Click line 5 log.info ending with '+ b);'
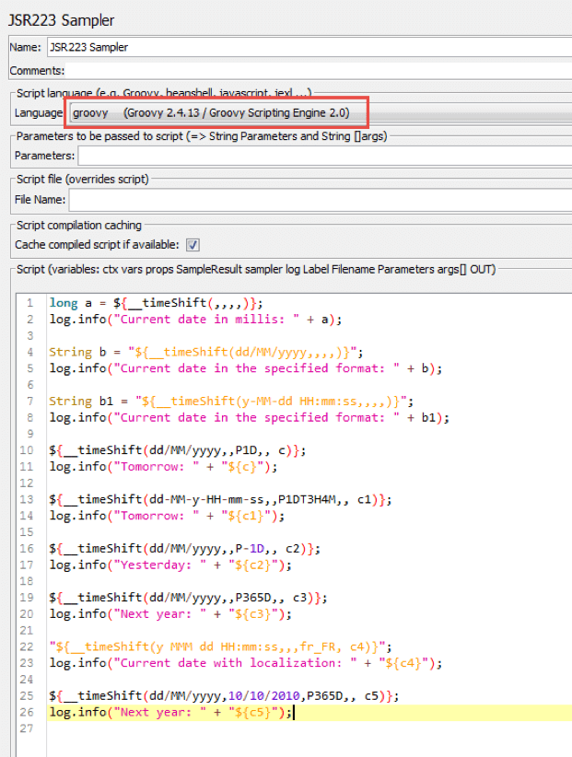Screen dimensions: 572x757 [245, 368]
